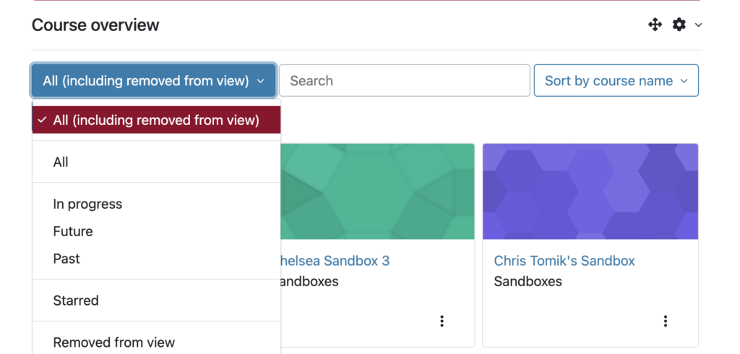Filter courses by 'In progress'
Image resolution: width=740 pixels, height=354 pixels.
(87, 204)
